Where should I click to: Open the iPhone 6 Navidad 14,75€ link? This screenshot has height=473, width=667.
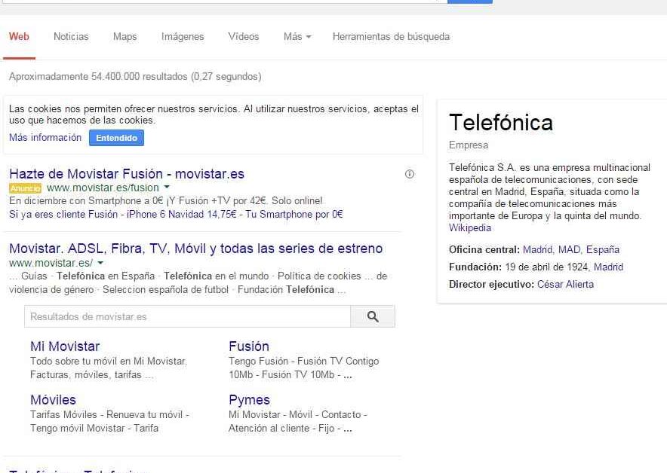coord(181,215)
